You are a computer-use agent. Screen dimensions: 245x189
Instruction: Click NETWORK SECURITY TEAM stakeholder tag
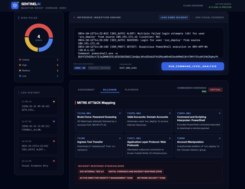tap(151, 178)
